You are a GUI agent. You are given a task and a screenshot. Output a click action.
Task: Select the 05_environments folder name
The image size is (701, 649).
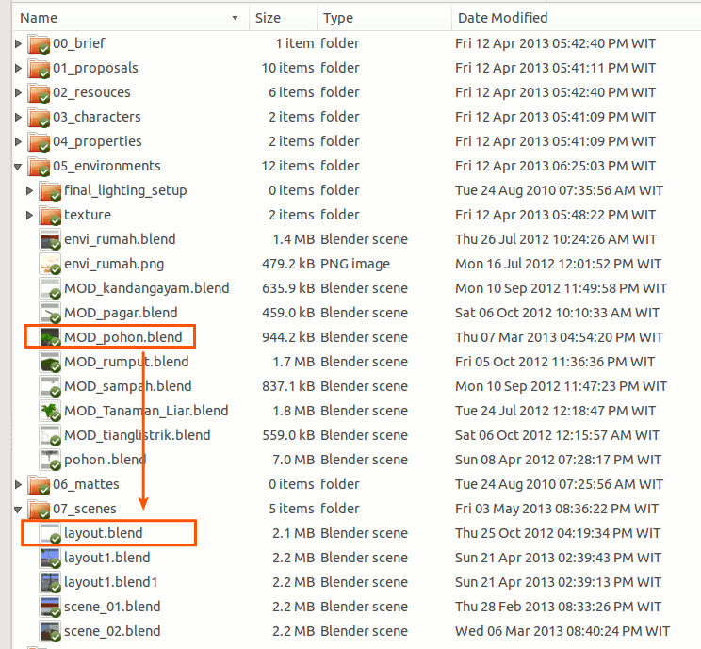[x=106, y=166]
